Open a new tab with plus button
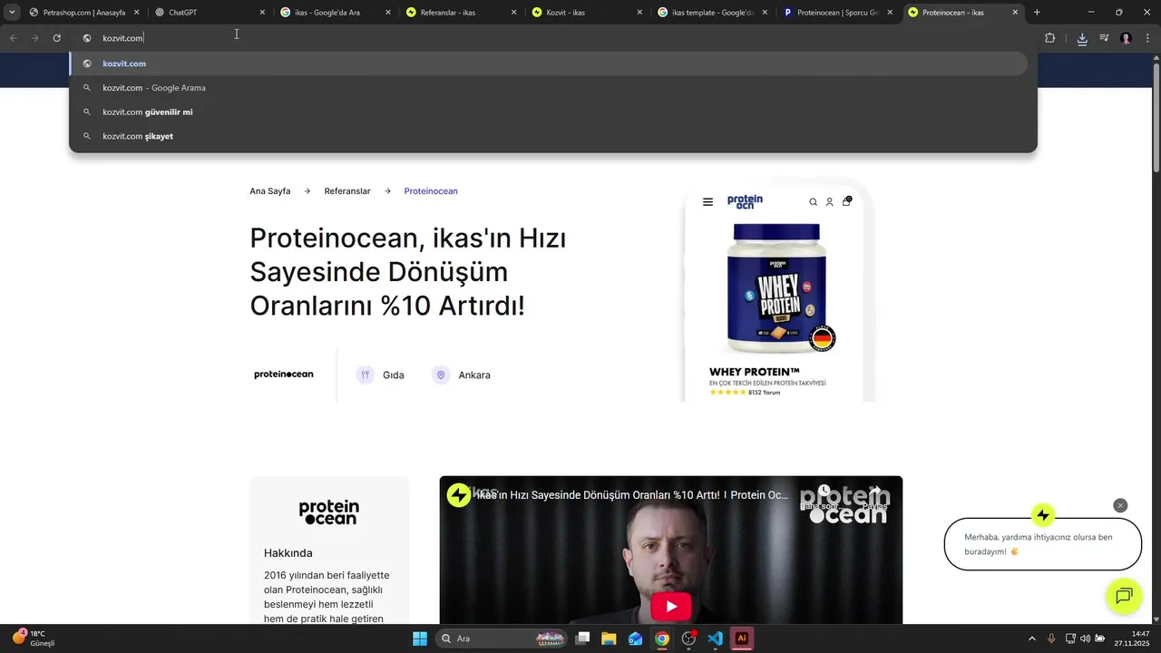 1037,13
